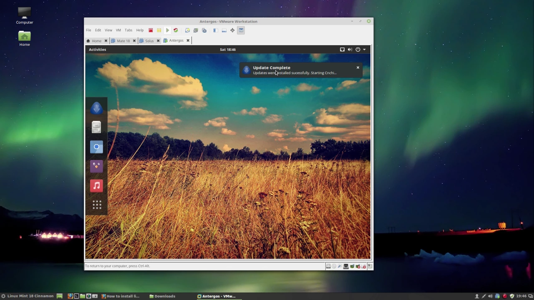Click the Sat 18:46 clock in GNOME bar
Screen dimensions: 534x300
(228, 49)
